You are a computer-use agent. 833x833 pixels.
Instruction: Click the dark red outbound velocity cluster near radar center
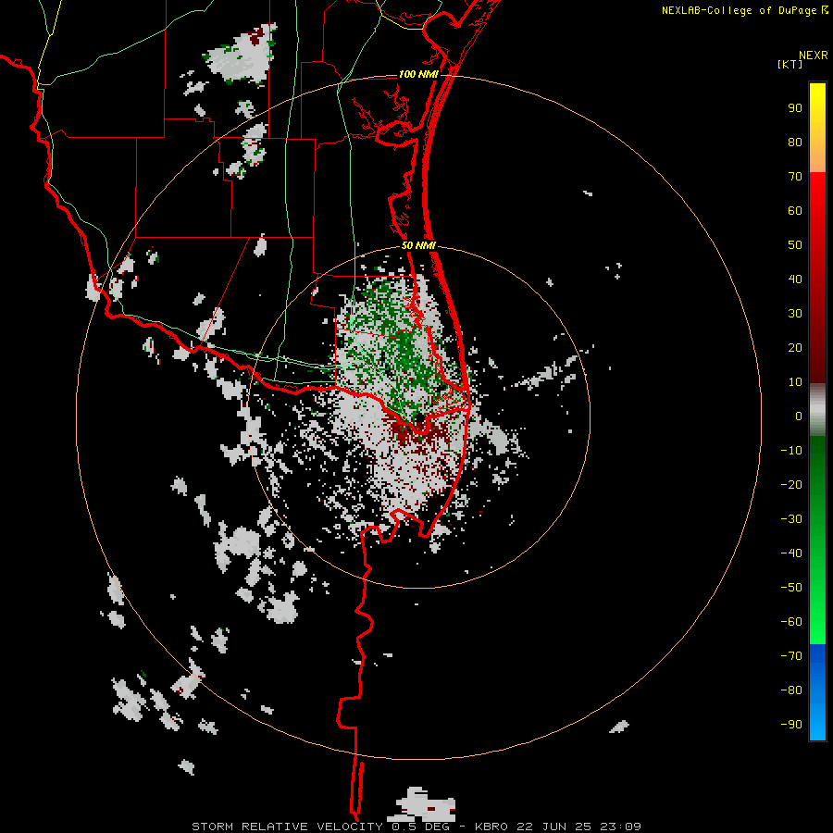(419, 433)
